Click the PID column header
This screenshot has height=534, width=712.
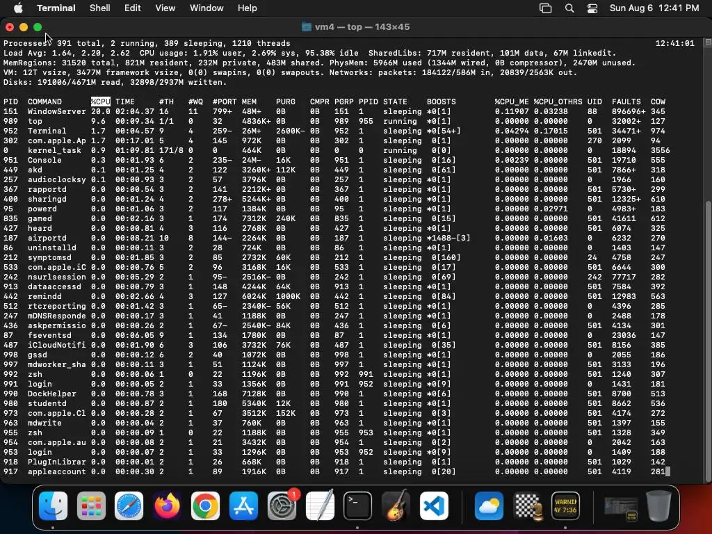(10, 102)
